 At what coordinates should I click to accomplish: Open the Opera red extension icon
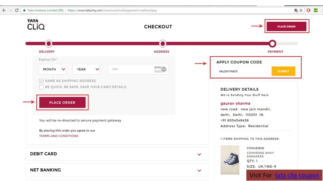308,10
